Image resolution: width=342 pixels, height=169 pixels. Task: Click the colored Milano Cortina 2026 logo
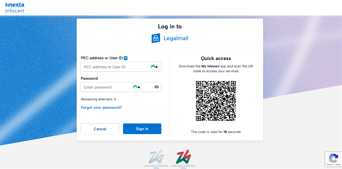[x=183, y=159]
